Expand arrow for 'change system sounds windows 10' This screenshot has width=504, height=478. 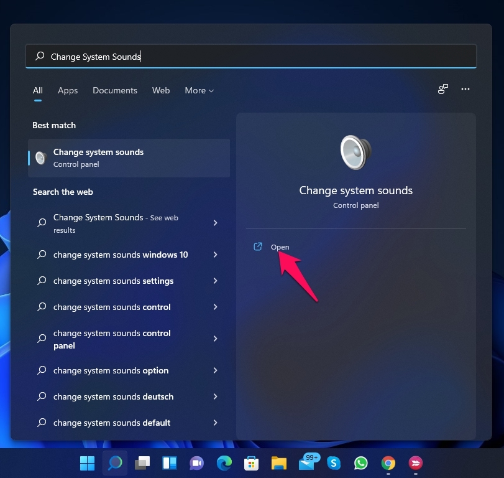[215, 255]
